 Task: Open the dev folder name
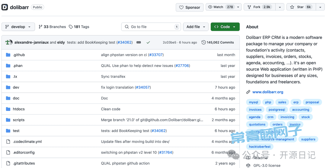[16, 87]
